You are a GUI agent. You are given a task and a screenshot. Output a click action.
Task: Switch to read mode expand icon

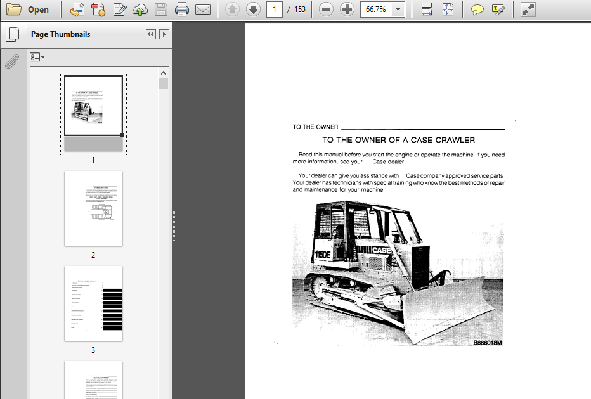click(x=528, y=9)
